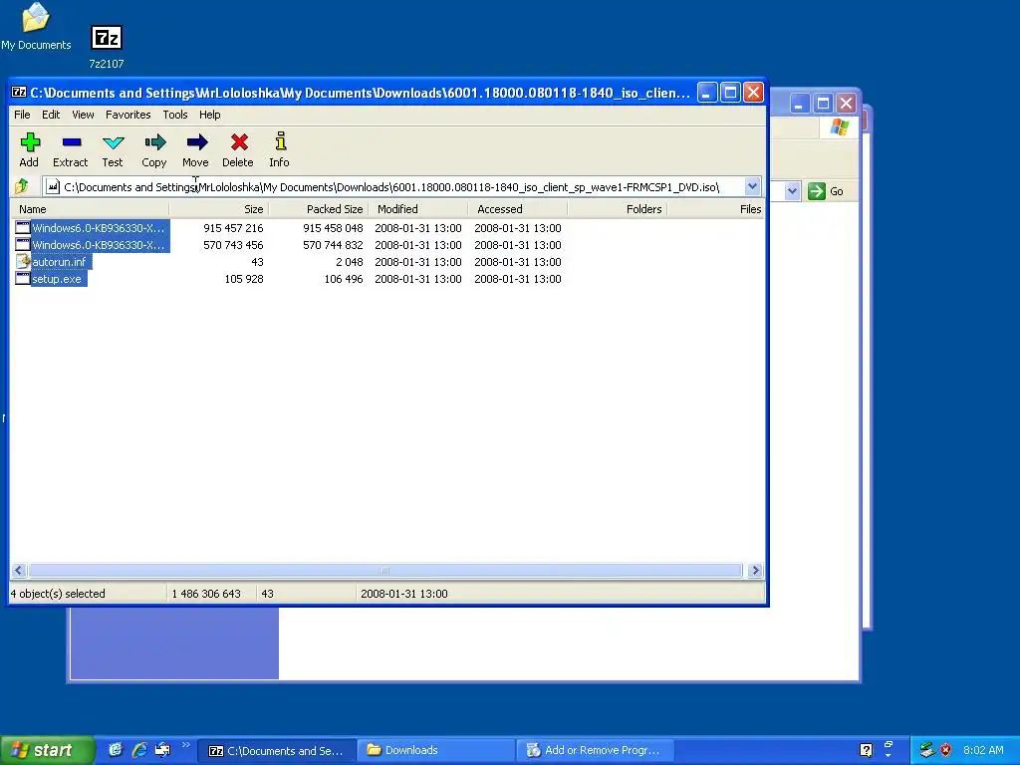Image resolution: width=1020 pixels, height=765 pixels.
Task: Minimize the background Downloads window
Action: (800, 103)
